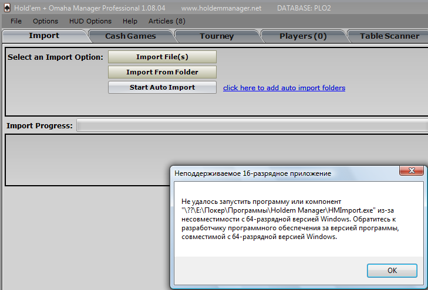Open the HUD Options menu
This screenshot has width=428, height=290.
click(90, 21)
